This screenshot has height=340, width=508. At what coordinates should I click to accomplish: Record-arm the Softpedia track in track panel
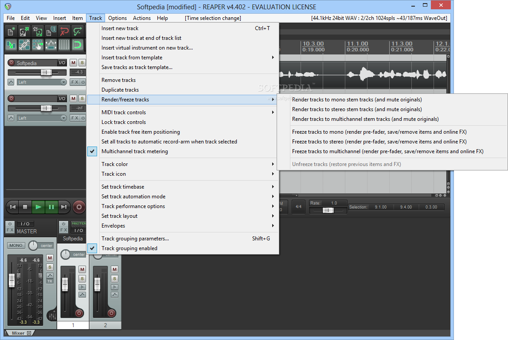coord(12,63)
